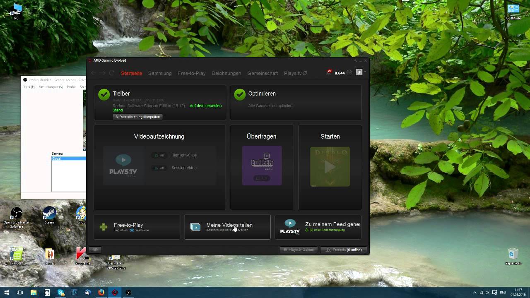This screenshot has height=298, width=530.
Task: Click the Warframe recommendation text
Action: 142,230
